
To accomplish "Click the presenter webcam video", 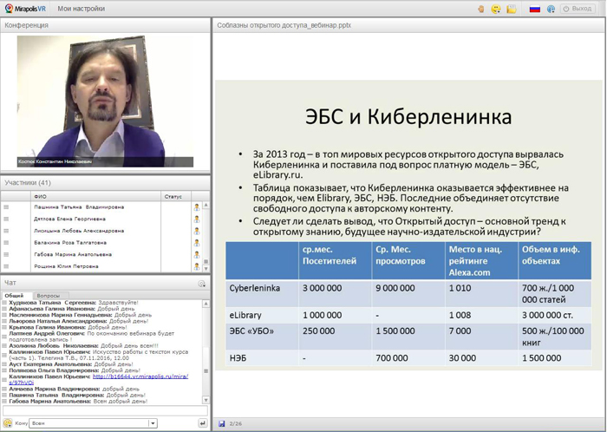I will click(105, 101).
